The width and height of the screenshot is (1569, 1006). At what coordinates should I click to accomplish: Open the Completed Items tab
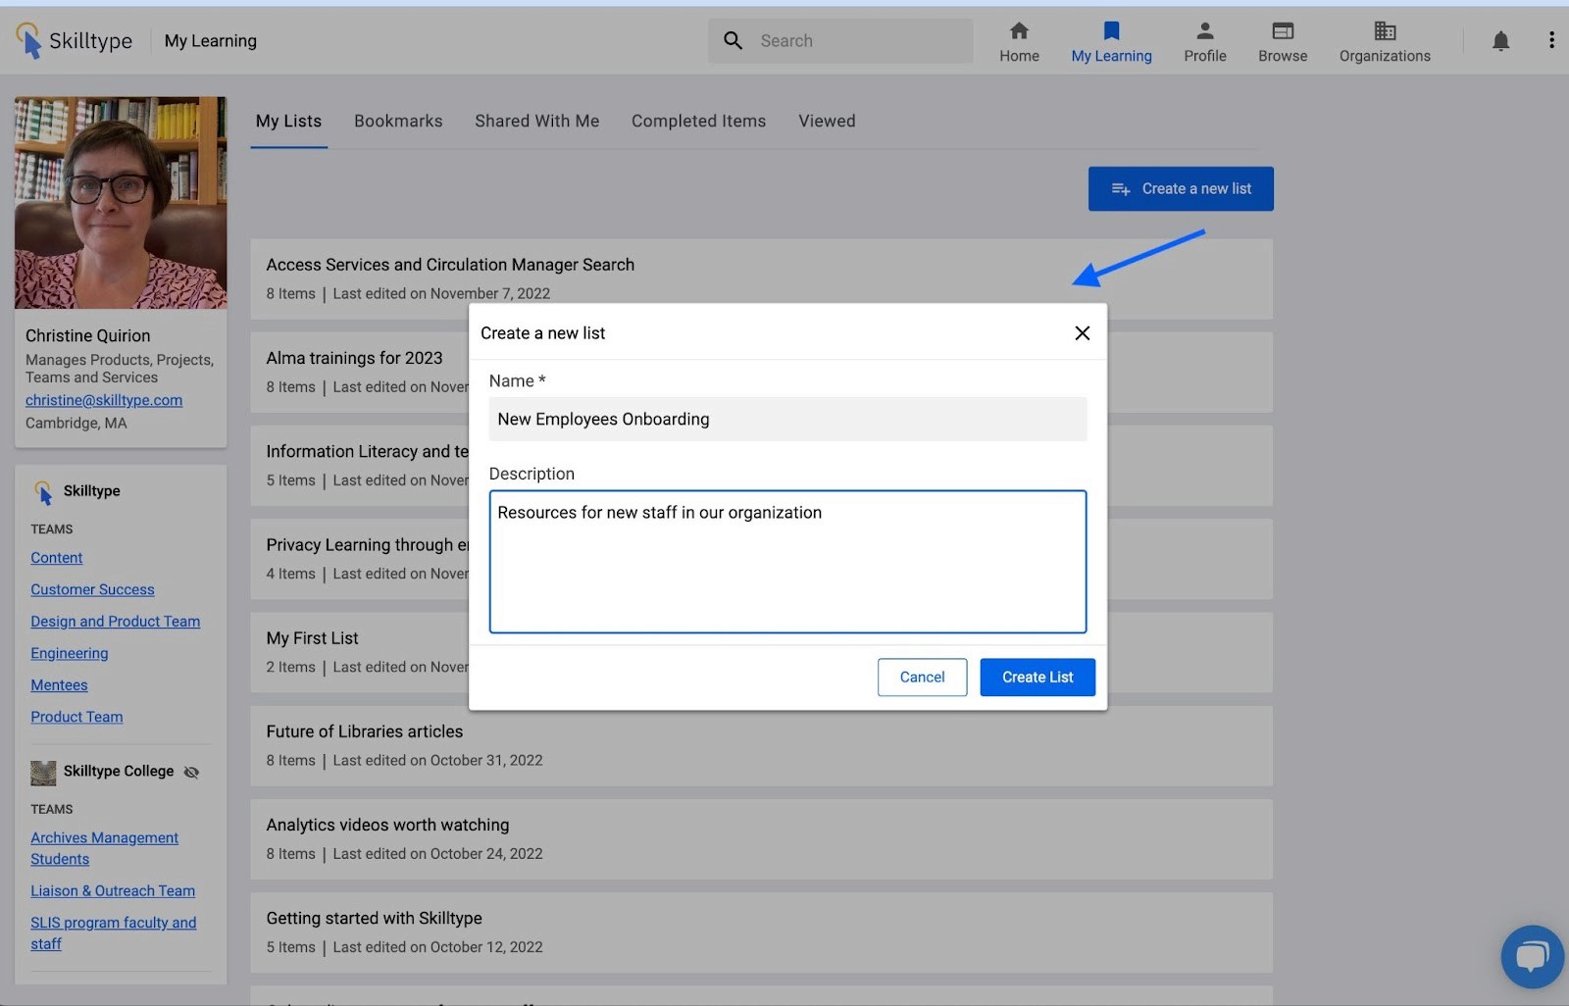coord(698,121)
